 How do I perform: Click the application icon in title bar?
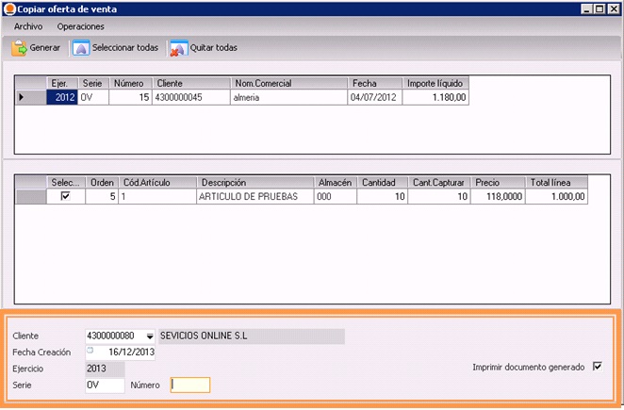pyautogui.click(x=8, y=8)
